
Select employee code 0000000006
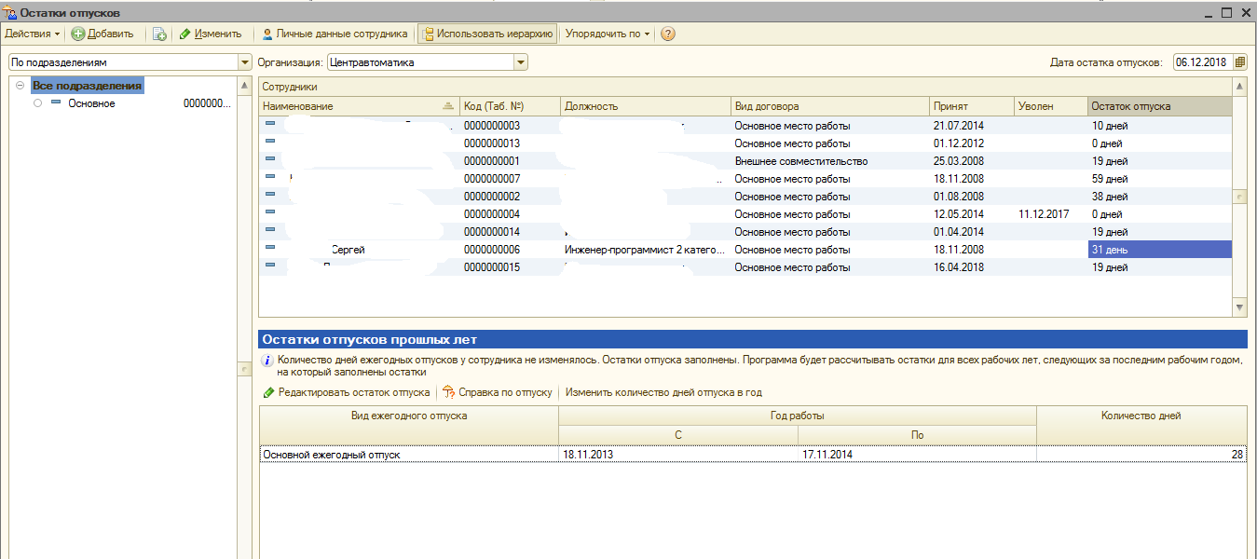point(492,250)
